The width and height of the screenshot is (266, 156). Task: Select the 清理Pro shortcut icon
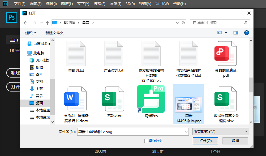151,99
